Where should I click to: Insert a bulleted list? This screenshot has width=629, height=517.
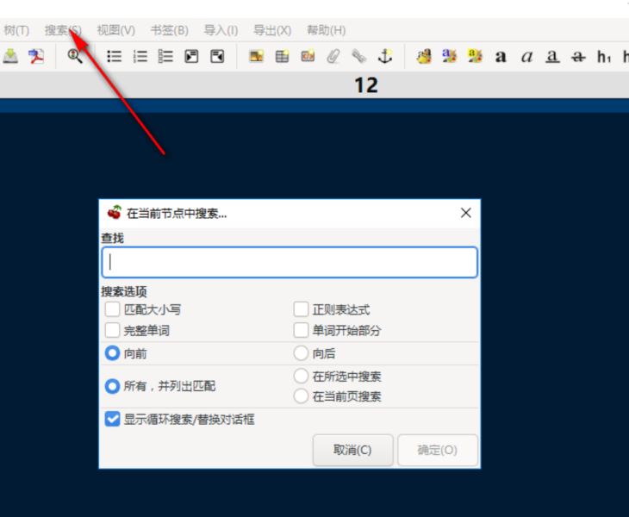pyautogui.click(x=114, y=57)
